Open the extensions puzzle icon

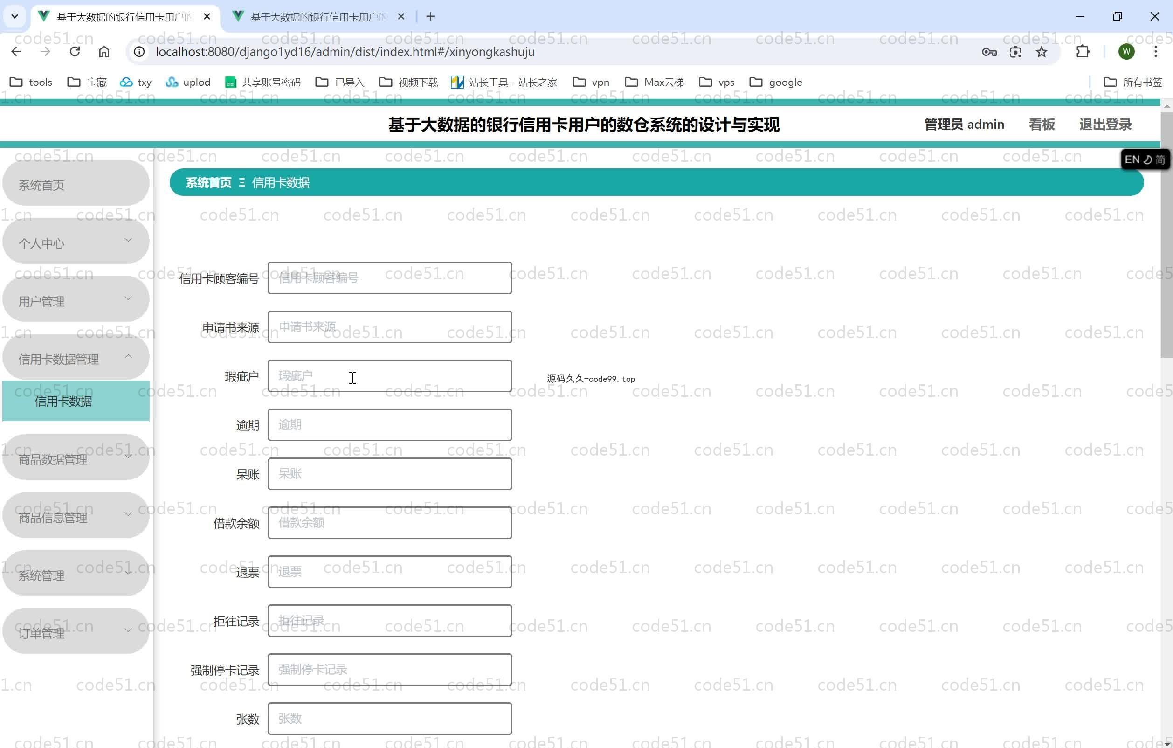pos(1083,52)
